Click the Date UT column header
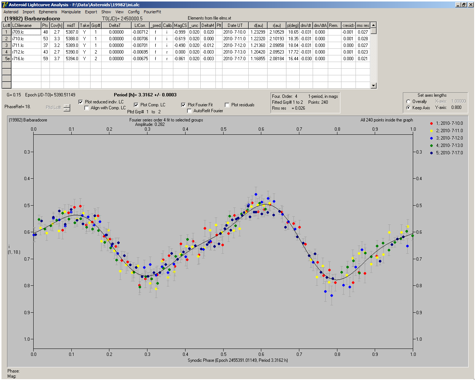 235,25
